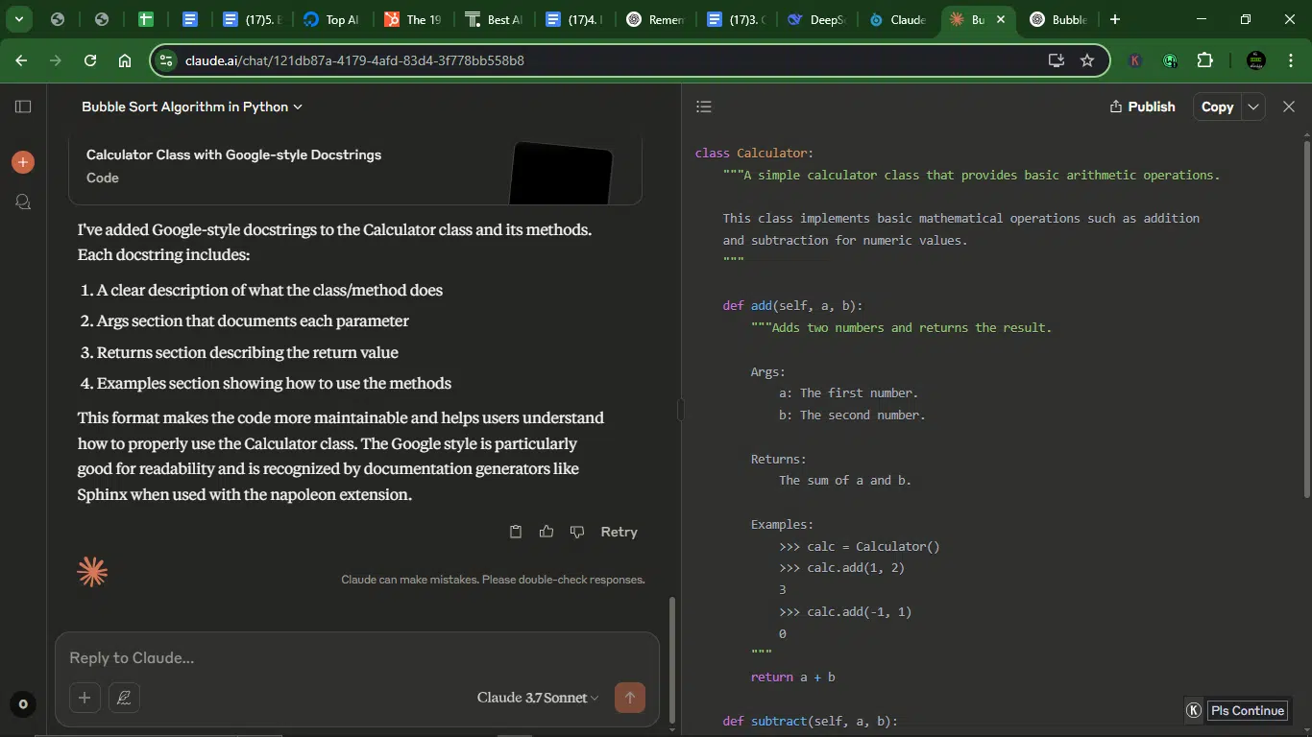Screen dimensions: 1312x737
Task: Click the code panel vertical scrollbar
Action: tap(1306, 320)
